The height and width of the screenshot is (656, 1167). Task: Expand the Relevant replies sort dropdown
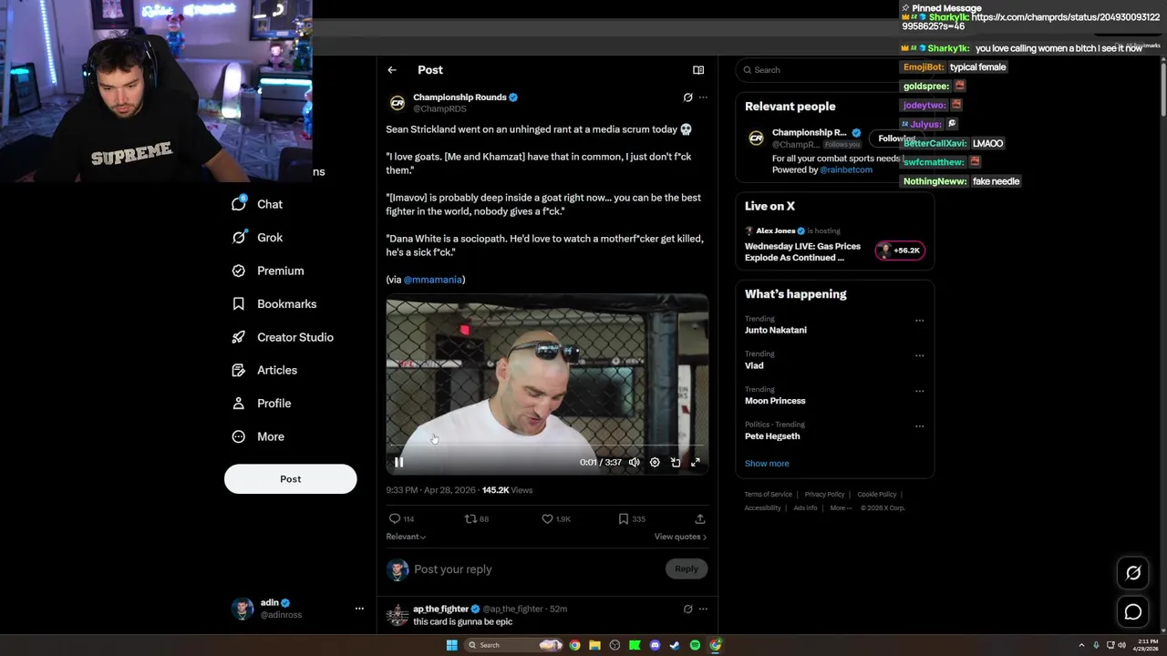pos(406,537)
